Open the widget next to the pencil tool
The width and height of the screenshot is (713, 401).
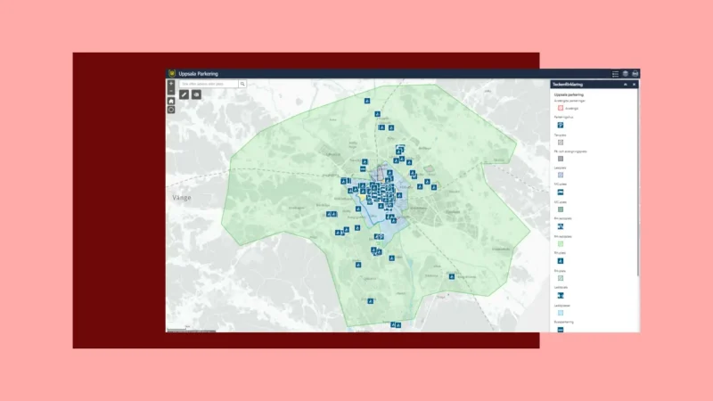(x=196, y=94)
